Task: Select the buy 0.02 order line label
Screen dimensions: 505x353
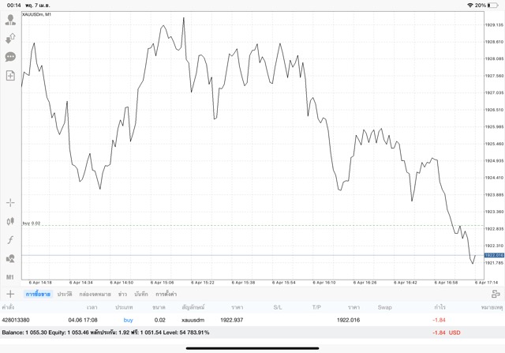Action: (x=32, y=223)
